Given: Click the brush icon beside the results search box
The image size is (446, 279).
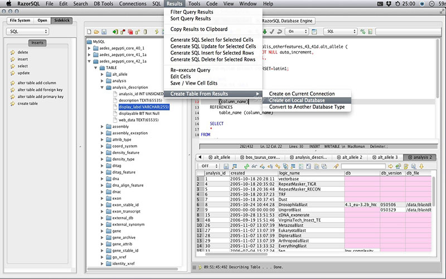Looking at the screenshot, I should 336,166.
